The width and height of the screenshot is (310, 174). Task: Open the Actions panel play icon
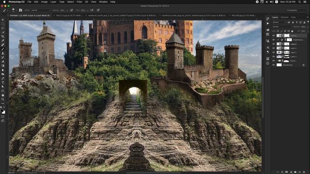[268, 23]
